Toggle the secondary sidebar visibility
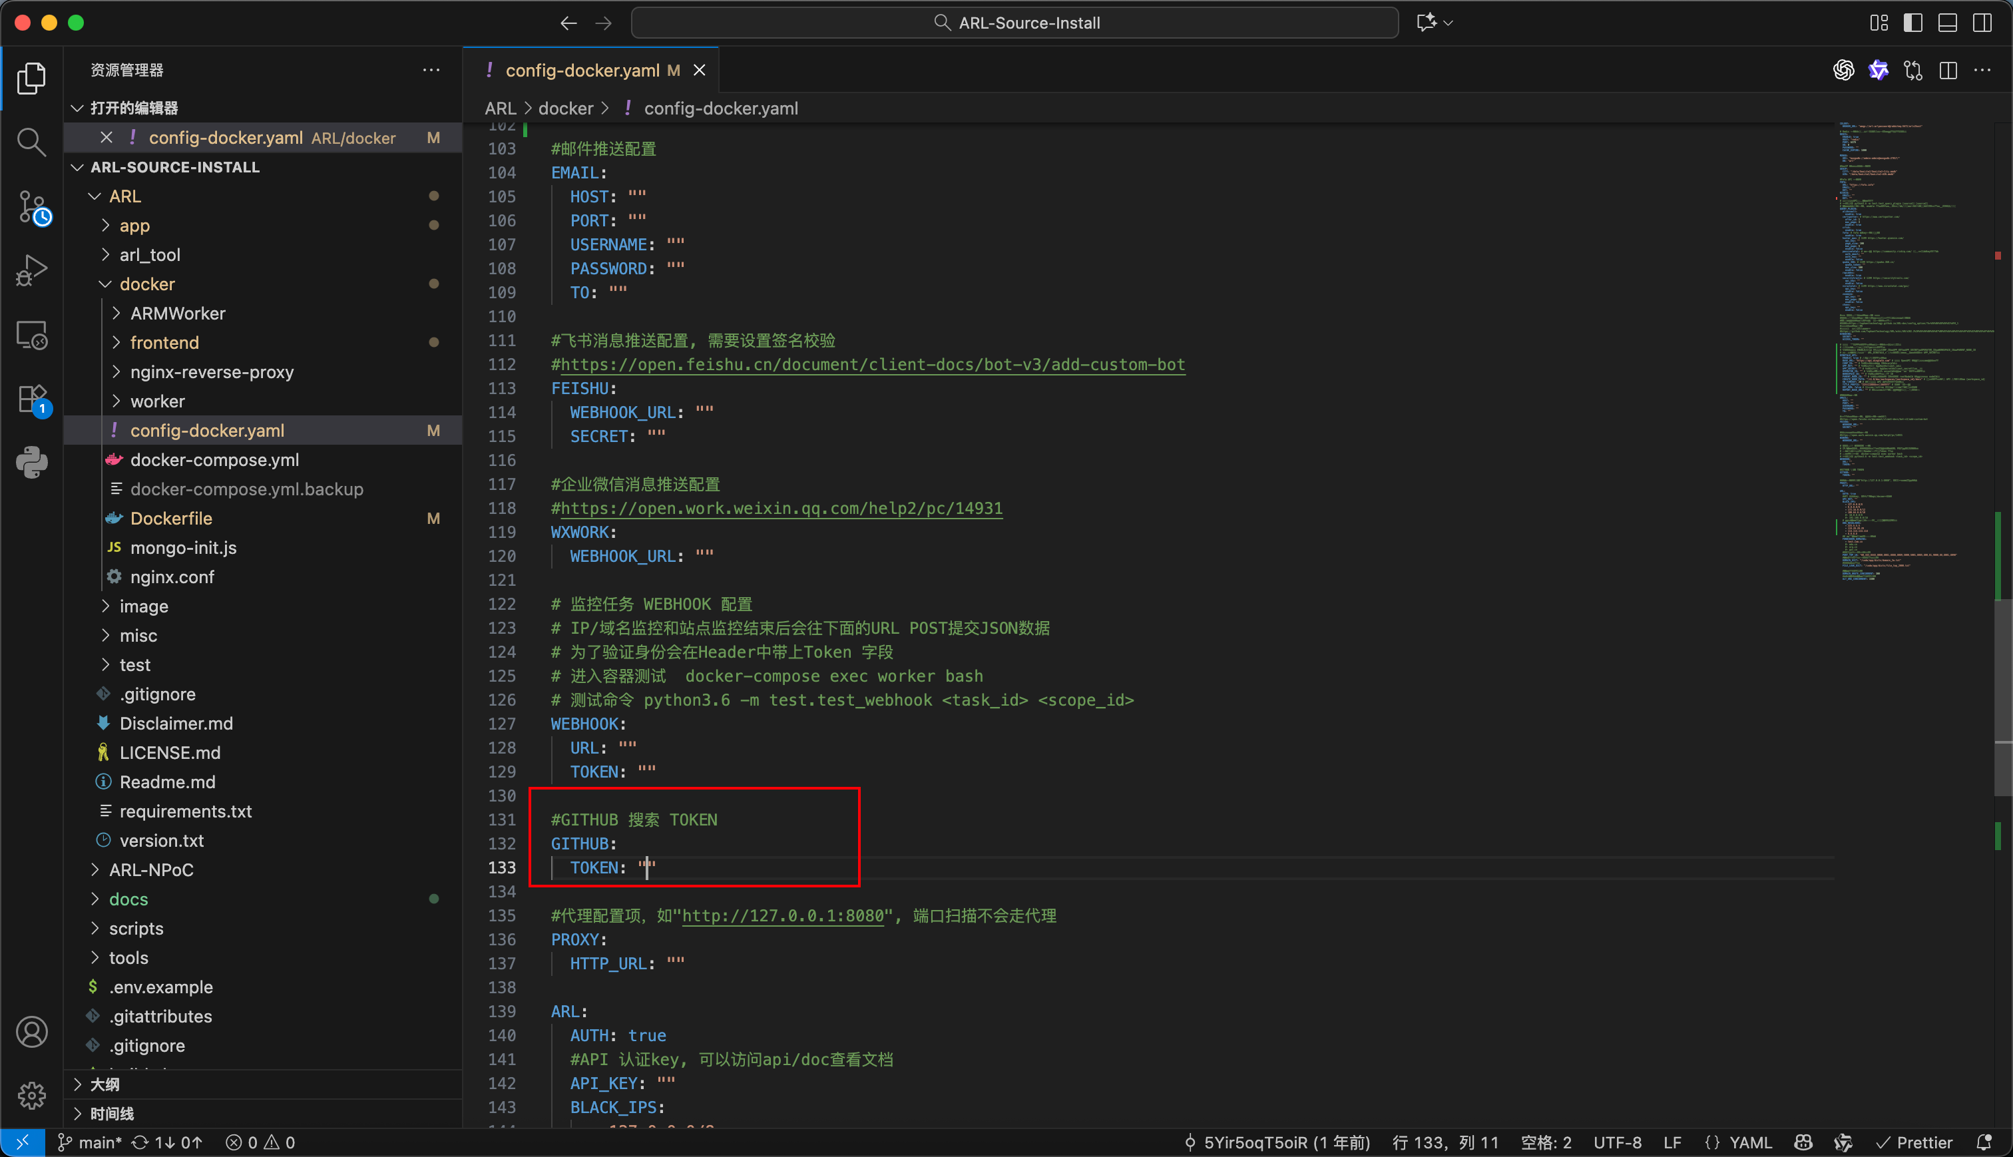 [x=1983, y=23]
